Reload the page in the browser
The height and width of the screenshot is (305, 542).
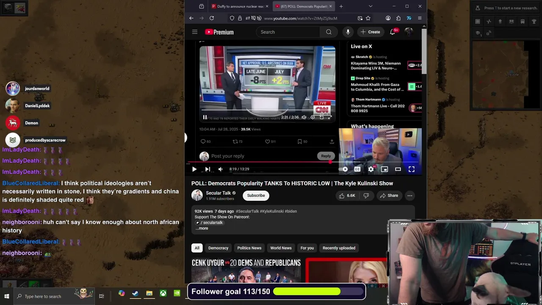(x=212, y=18)
